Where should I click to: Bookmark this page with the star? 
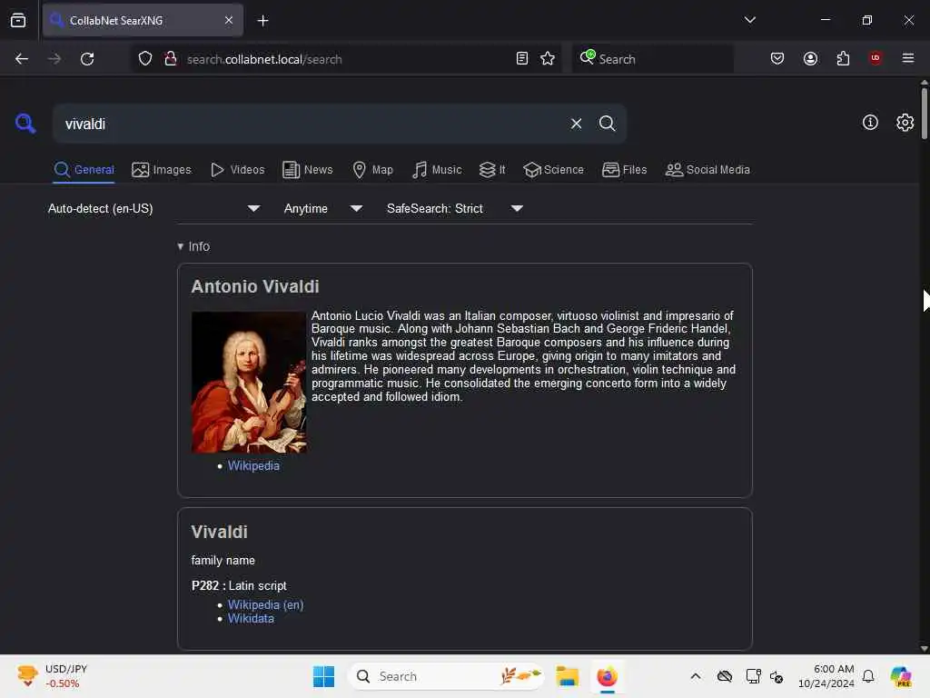click(548, 59)
